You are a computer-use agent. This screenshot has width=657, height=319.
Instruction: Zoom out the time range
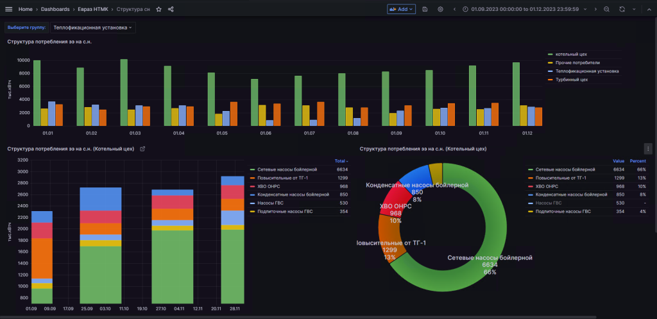coord(607,10)
